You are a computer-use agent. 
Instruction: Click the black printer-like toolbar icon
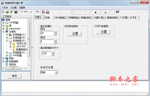point(48,12)
